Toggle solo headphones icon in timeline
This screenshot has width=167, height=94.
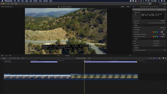pyautogui.click(x=154, y=58)
